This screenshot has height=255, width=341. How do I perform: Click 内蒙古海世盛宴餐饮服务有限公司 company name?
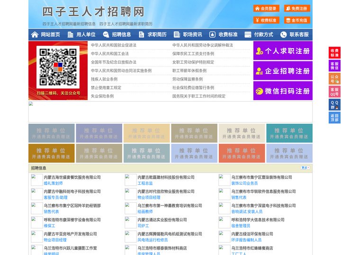[x=72, y=177]
